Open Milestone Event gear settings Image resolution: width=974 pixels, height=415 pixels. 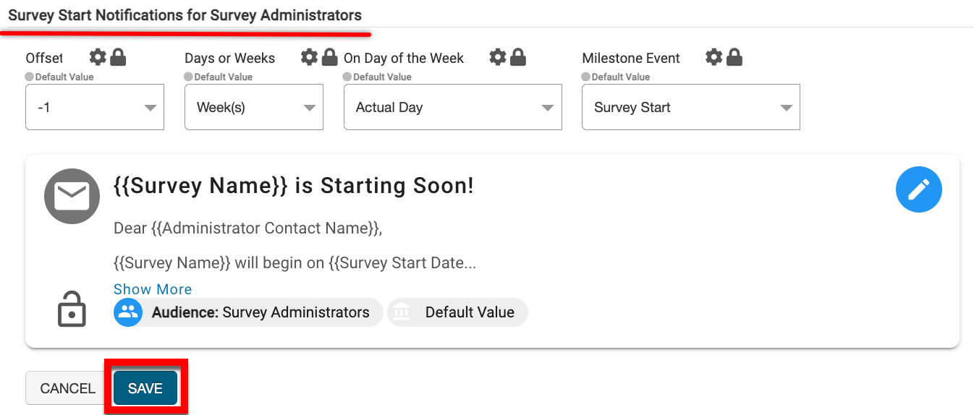714,57
